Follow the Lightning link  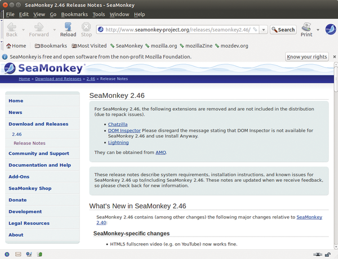pyautogui.click(x=118, y=142)
